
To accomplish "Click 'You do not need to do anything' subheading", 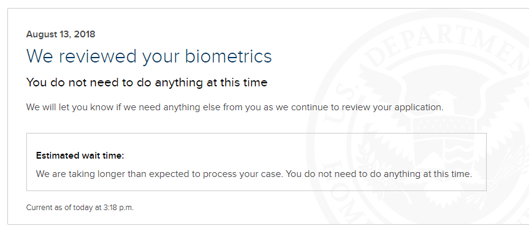I will coord(147,82).
